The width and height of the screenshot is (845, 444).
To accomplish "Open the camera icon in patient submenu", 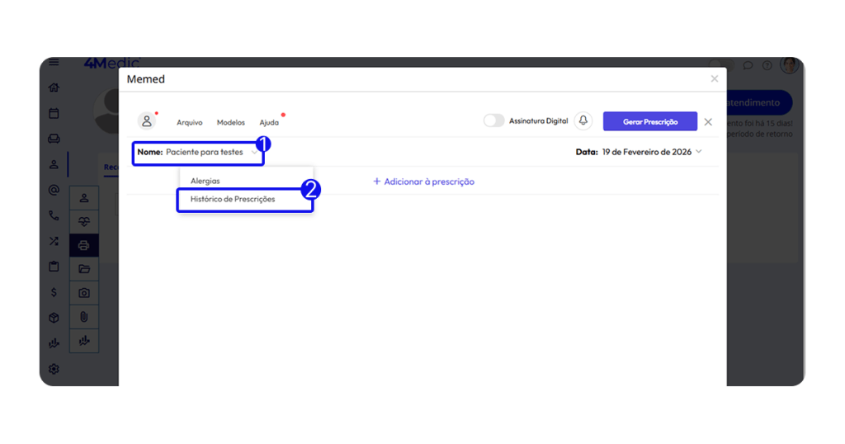I will click(84, 293).
